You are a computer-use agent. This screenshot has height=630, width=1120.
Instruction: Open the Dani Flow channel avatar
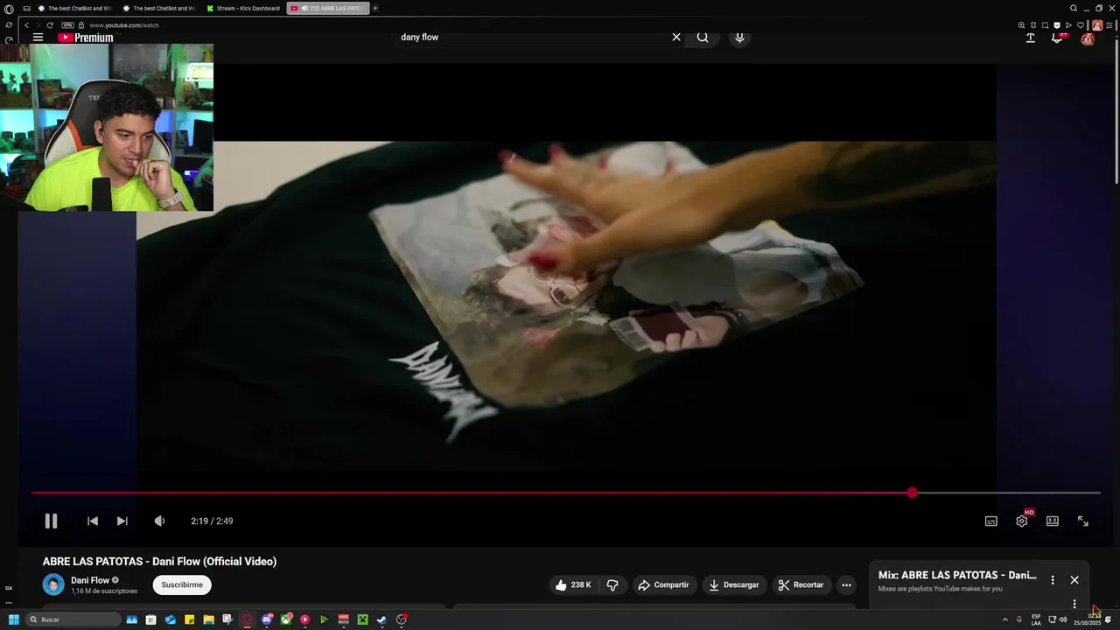pyautogui.click(x=53, y=584)
